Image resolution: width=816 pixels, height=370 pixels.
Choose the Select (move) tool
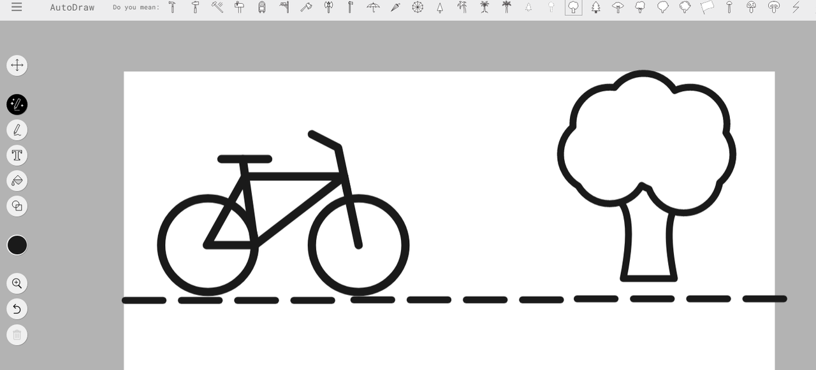pyautogui.click(x=17, y=65)
